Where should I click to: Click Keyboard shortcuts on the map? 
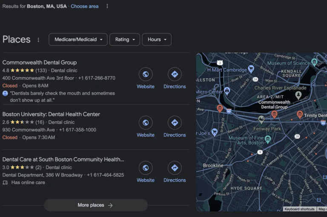point(299,209)
